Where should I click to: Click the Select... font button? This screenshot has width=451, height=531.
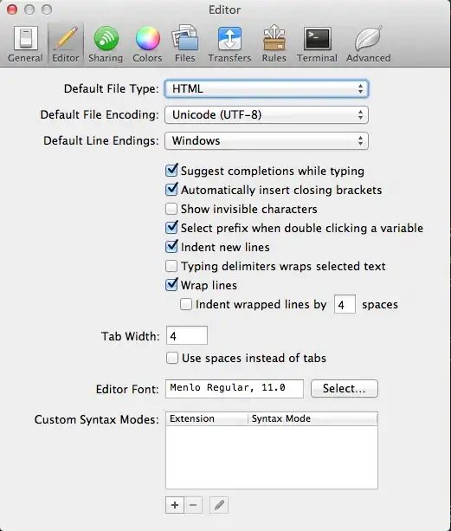pyautogui.click(x=345, y=388)
